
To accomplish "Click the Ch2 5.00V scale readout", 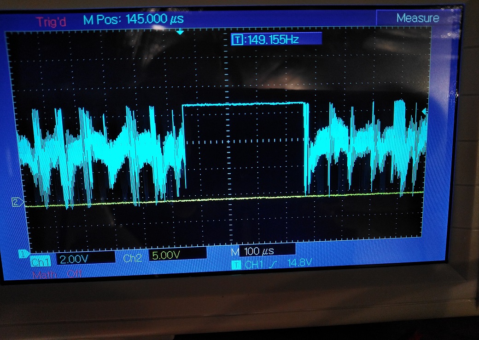I will click(x=178, y=255).
